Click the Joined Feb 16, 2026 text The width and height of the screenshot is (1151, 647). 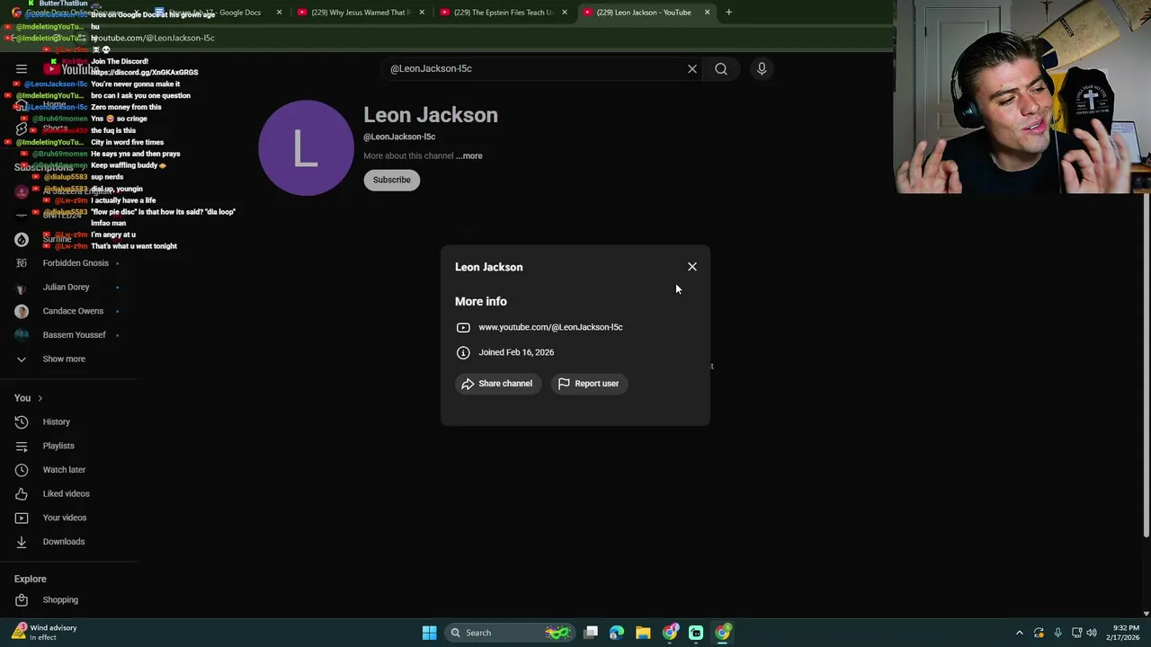click(x=516, y=352)
